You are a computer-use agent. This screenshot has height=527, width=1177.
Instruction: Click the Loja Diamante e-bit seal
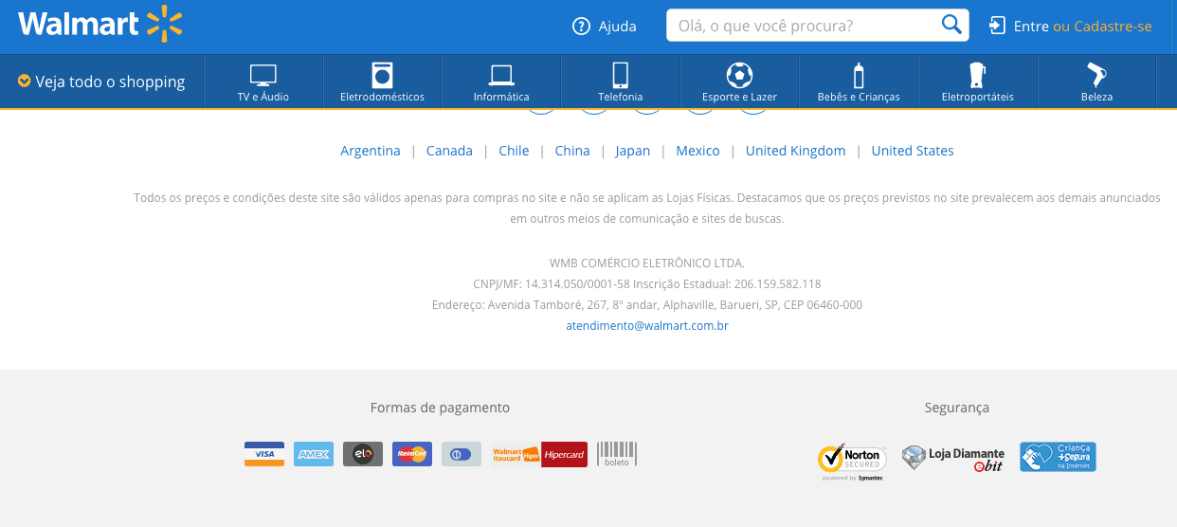[x=953, y=458]
